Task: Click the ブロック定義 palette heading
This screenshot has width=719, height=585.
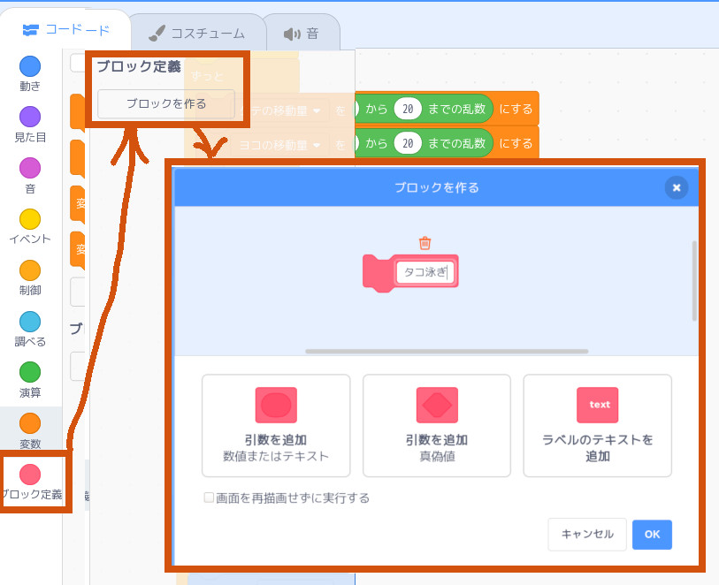Action: [139, 67]
